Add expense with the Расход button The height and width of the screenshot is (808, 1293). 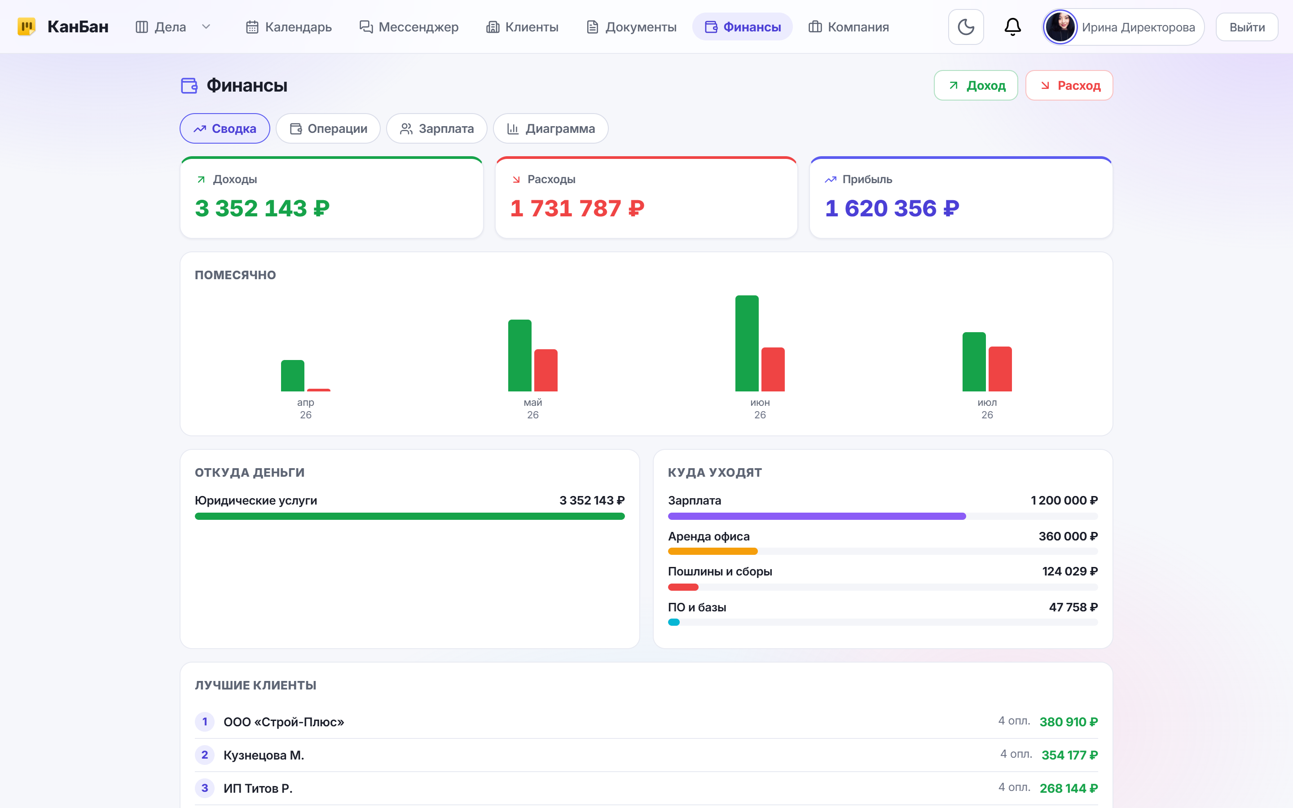pyautogui.click(x=1069, y=85)
